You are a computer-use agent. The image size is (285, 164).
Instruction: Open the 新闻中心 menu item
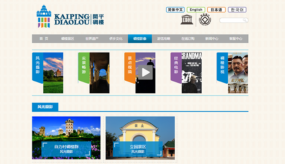[x=212, y=39]
